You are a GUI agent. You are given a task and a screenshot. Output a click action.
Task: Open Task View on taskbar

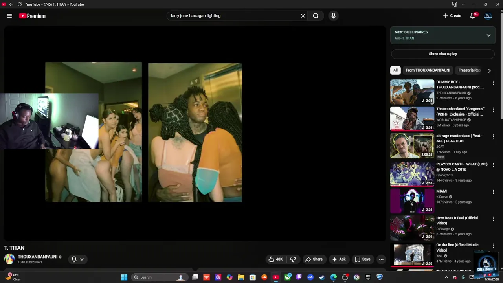[195, 277]
